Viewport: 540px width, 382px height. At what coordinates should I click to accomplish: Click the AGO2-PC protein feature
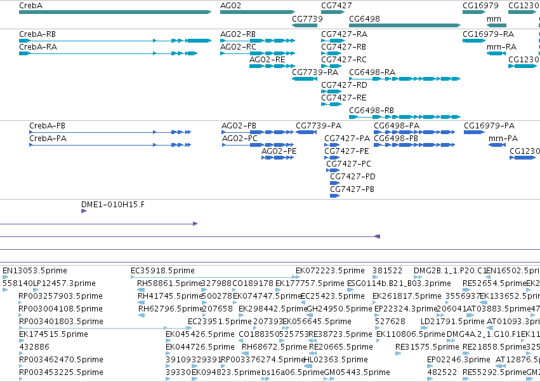click(x=258, y=145)
